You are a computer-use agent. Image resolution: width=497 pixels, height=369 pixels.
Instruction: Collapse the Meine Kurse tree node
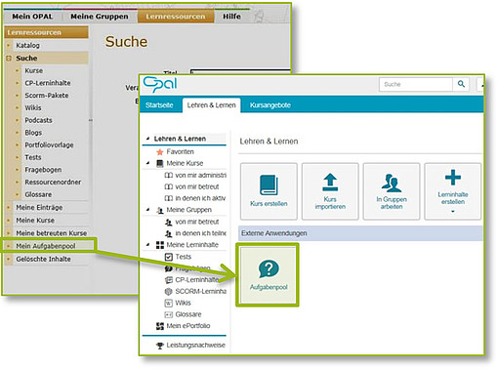coord(148,163)
